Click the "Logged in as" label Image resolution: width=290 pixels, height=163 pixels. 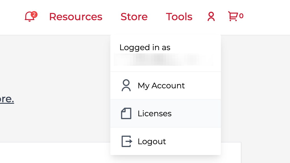click(145, 47)
